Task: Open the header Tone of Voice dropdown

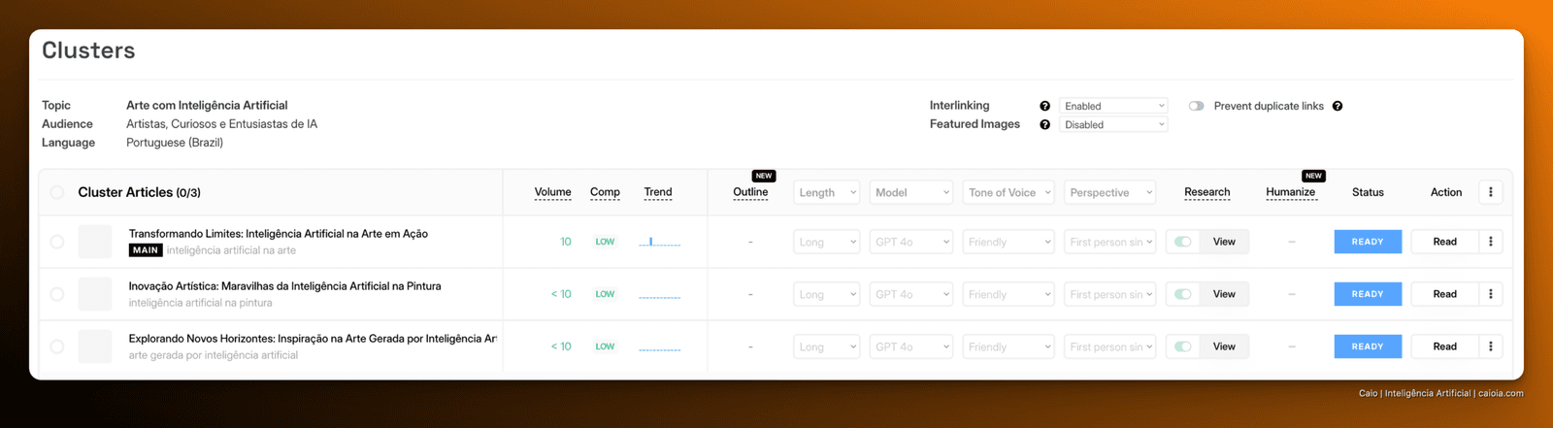Action: (x=1008, y=192)
